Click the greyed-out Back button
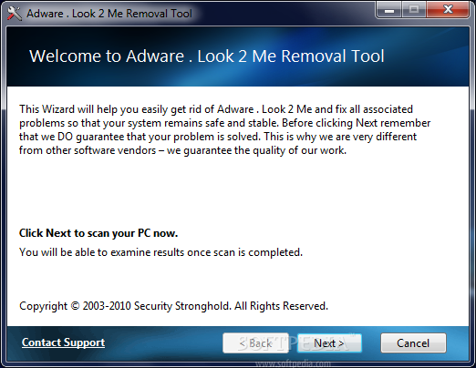 pyautogui.click(x=255, y=343)
